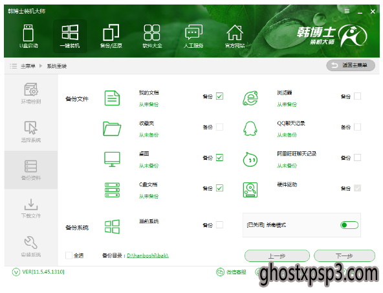Click the 从未备份 status under C盘文档
The width and height of the screenshot is (383, 293).
coord(149,196)
